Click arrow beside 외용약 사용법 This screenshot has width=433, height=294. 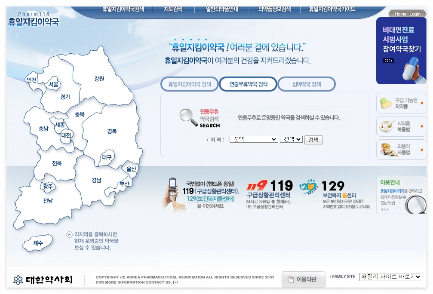[x=422, y=150]
